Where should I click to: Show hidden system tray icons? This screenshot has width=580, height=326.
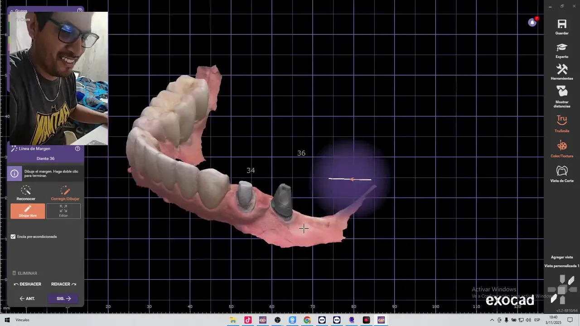tap(493, 320)
